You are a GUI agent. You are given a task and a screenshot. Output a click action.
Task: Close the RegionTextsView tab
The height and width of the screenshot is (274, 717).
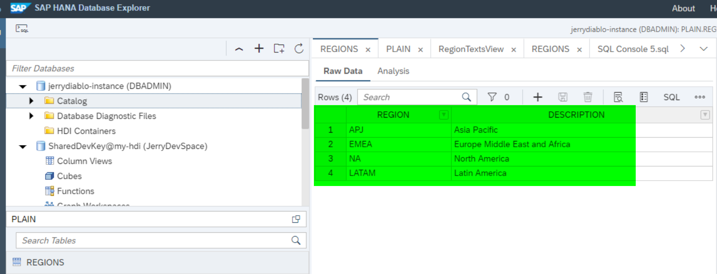click(514, 50)
